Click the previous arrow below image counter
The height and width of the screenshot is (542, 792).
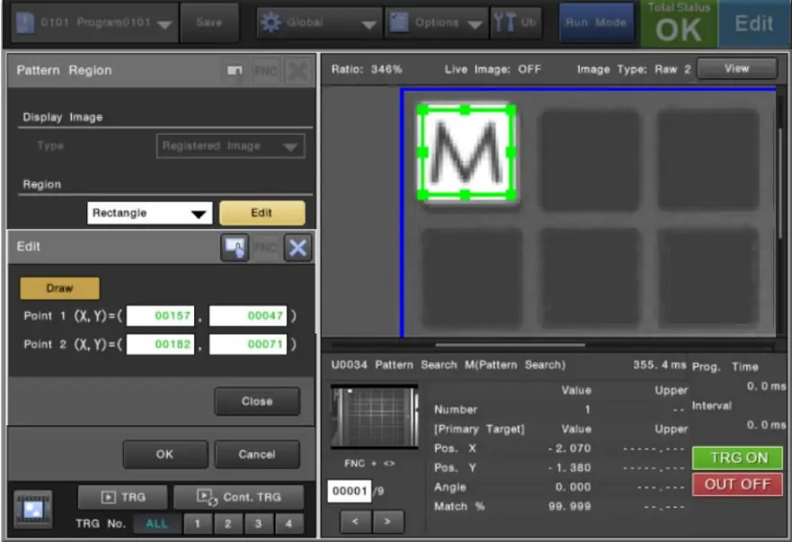coord(355,520)
